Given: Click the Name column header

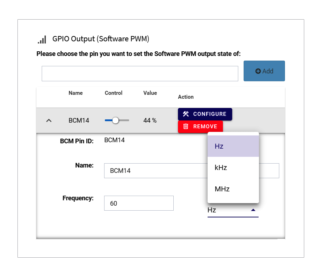Looking at the screenshot, I should coord(76,93).
